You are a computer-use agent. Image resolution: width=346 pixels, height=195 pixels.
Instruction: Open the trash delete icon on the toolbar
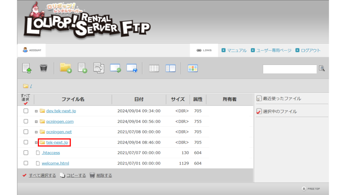tap(43, 68)
